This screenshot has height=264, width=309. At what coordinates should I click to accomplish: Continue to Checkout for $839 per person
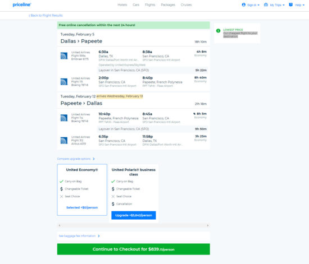[x=133, y=249]
